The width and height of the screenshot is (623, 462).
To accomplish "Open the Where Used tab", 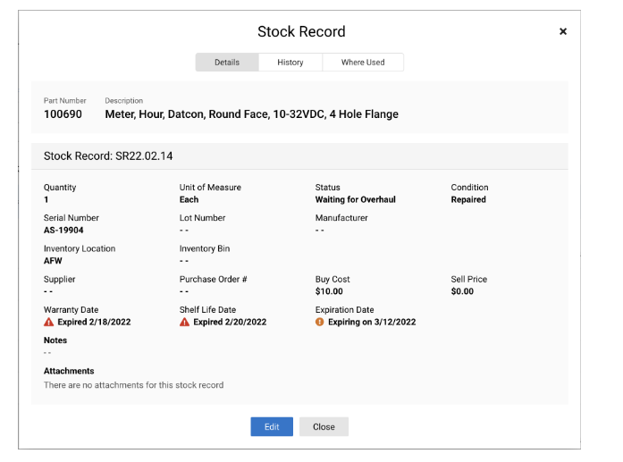I will (363, 63).
